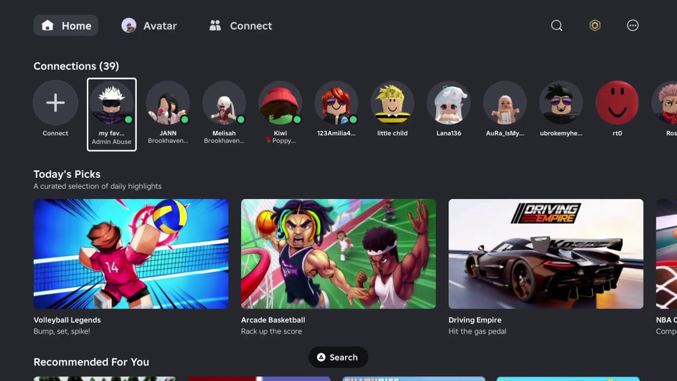Select rt0's red smiley avatar
Viewport: 677px width, 381px height.
pyautogui.click(x=617, y=103)
